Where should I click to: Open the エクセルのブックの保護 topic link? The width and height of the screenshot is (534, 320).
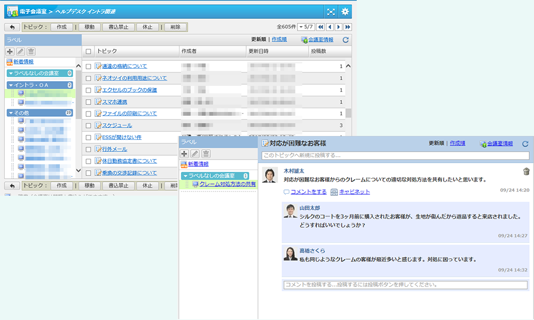[x=129, y=90]
